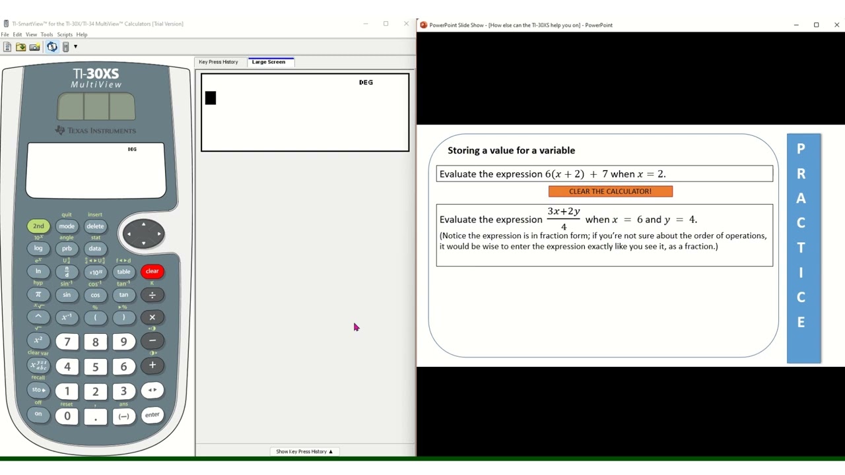
Task: Click the enter key
Action: click(152, 415)
